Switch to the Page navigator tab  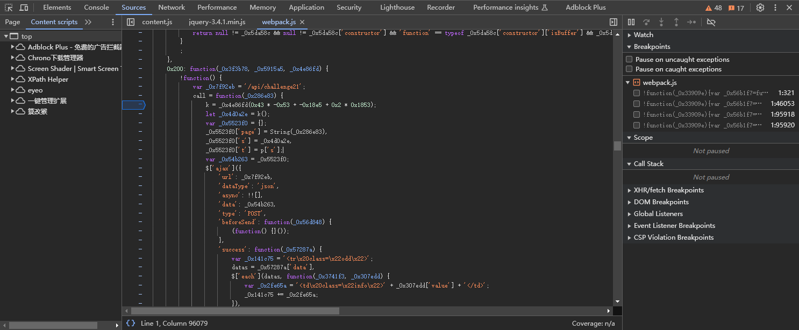click(x=12, y=22)
